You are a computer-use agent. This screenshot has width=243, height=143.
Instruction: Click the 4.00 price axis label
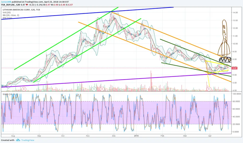[x=235, y=90]
